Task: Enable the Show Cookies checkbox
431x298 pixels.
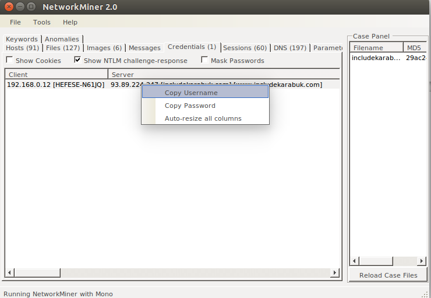Action: click(10, 59)
